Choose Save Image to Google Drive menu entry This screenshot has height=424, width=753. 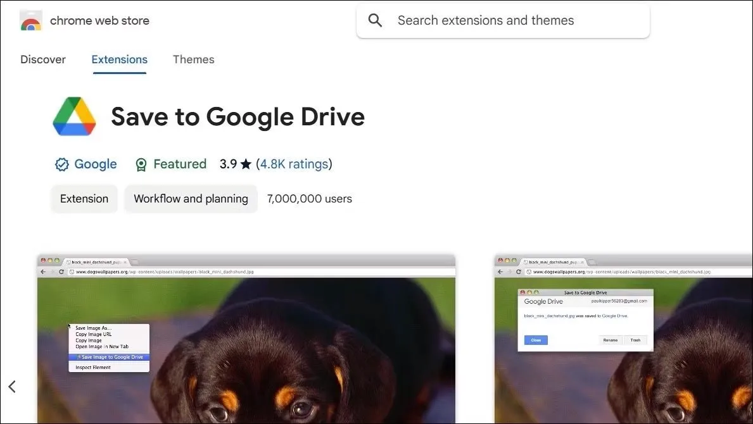pos(111,357)
